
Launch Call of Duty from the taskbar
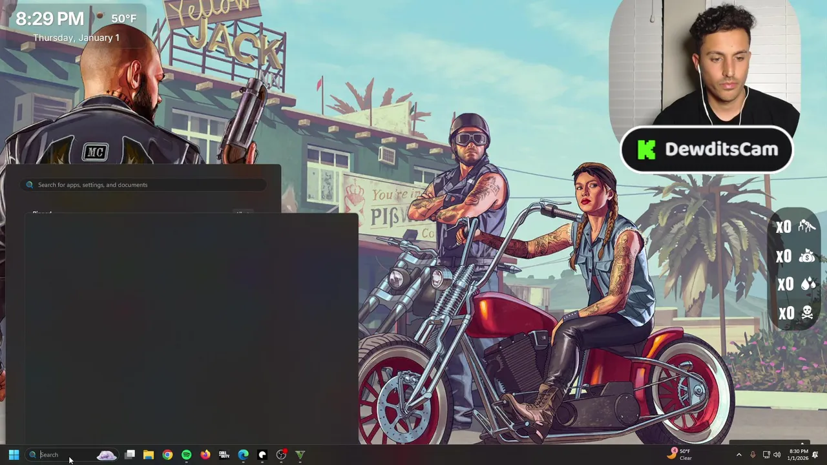(x=224, y=455)
